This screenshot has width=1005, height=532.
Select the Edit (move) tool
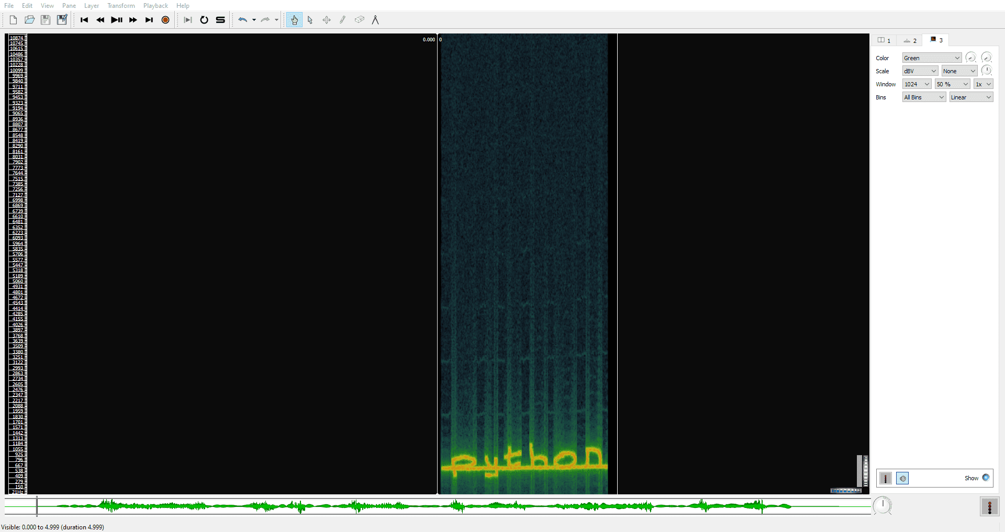tap(327, 20)
